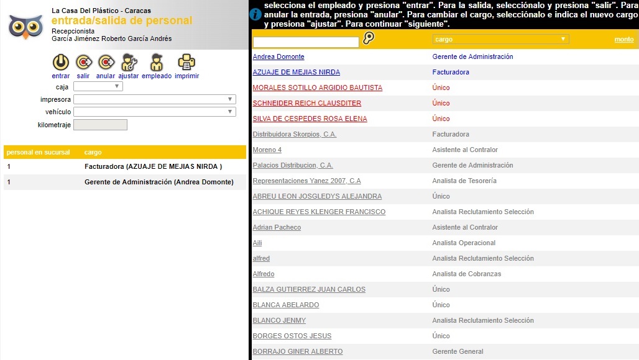Click Analista de Cobranzas cargo text
Screen dimensions: 639x360
click(x=467, y=274)
